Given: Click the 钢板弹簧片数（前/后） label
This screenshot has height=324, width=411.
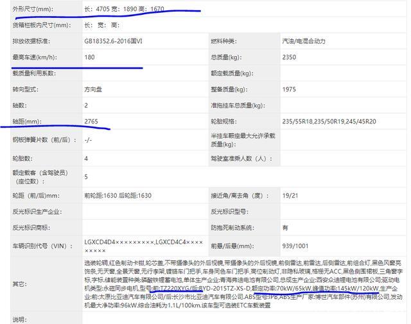Looking at the screenshot, I should click(44, 140).
